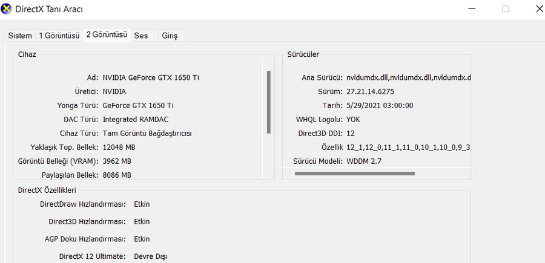Click the DirectX diagnostic tool title icon

point(6,9)
